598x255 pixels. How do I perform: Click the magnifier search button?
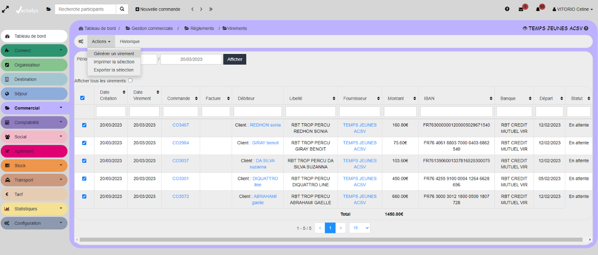(121, 9)
